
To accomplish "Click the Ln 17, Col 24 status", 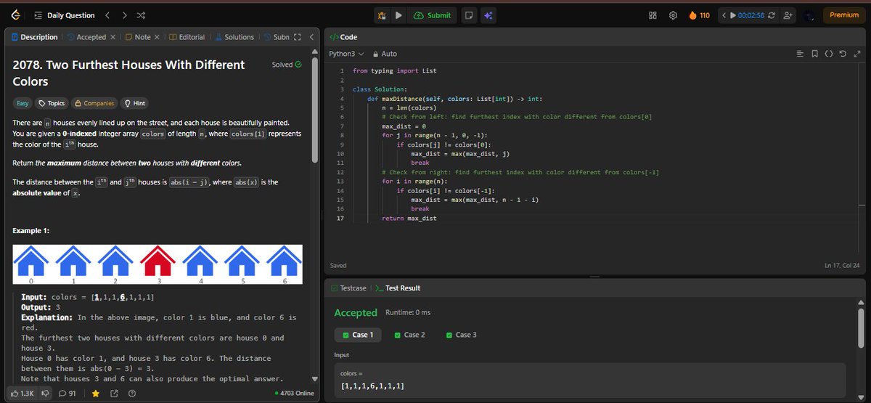I will pos(843,266).
